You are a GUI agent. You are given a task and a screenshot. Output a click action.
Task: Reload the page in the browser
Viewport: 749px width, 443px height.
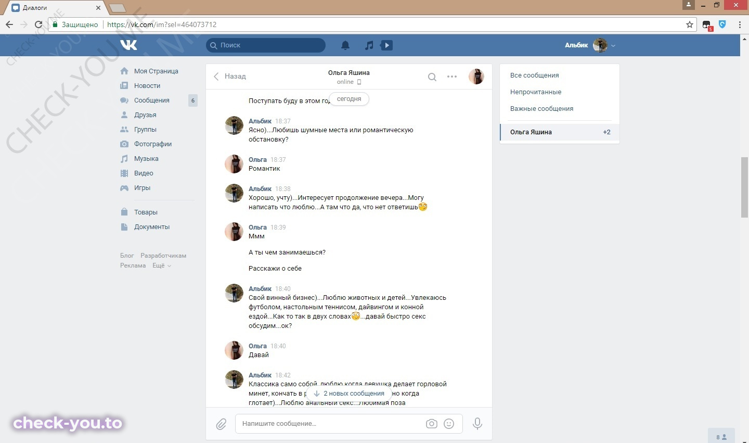point(38,24)
